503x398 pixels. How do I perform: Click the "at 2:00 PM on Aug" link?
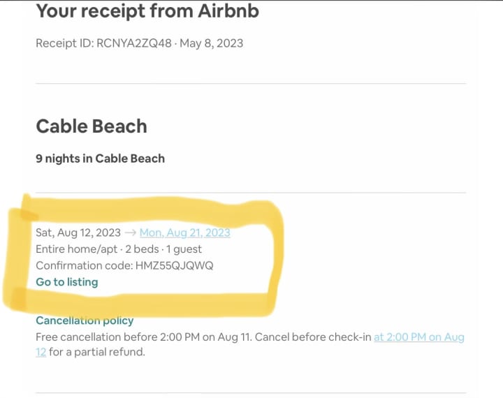pos(419,337)
